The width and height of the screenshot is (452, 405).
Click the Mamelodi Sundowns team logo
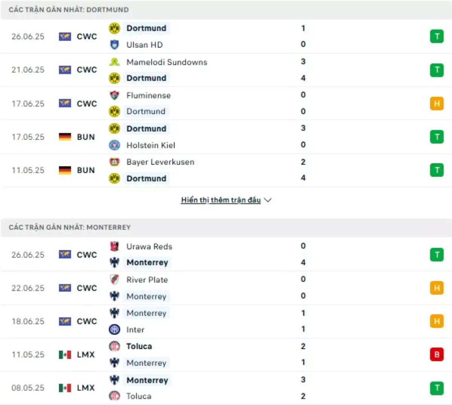pos(114,62)
